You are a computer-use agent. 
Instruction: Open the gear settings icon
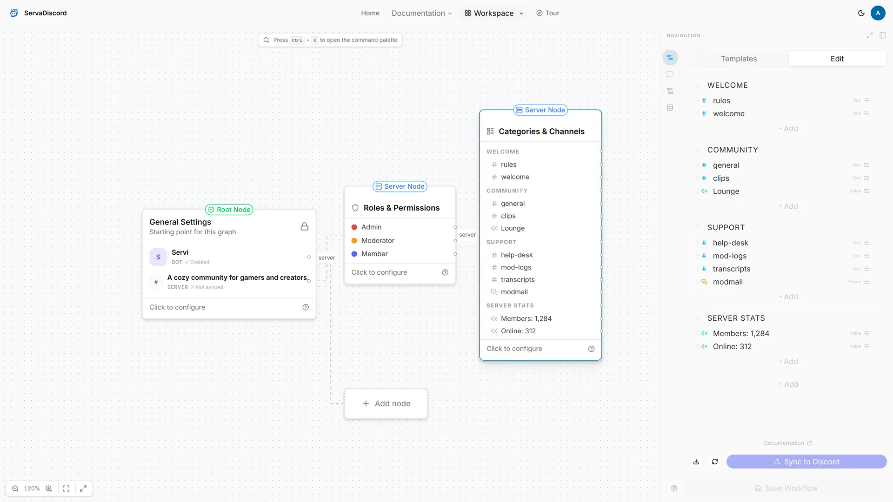pyautogui.click(x=674, y=489)
